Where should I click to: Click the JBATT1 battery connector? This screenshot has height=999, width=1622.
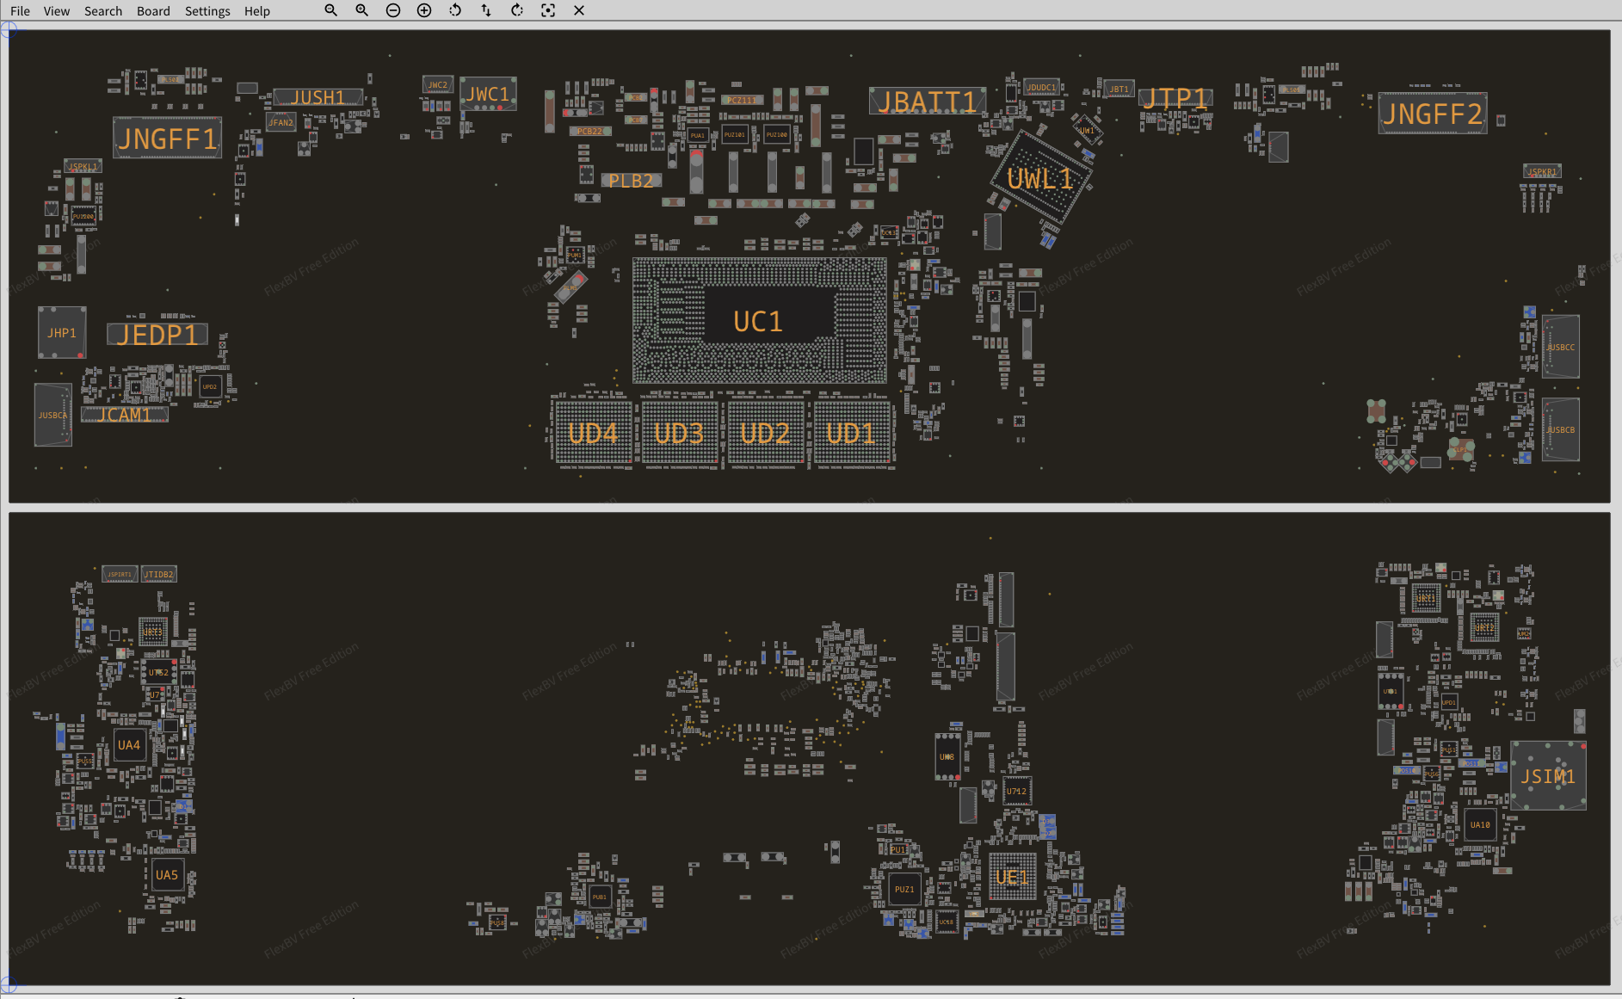[927, 102]
